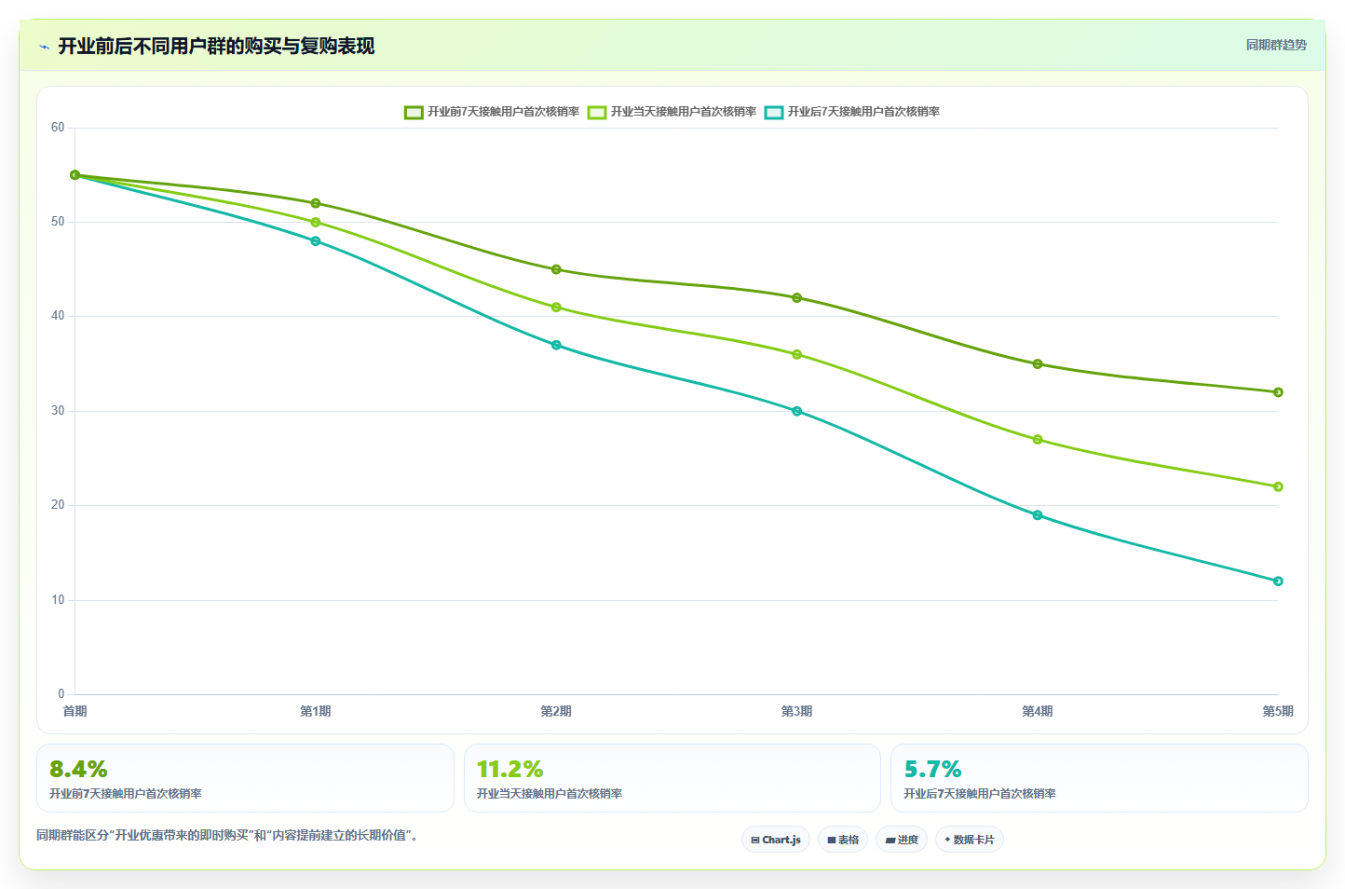Click the 第2期 x-axis label
The height and width of the screenshot is (889, 1345).
556,711
